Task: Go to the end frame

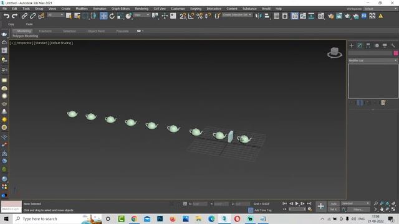Action: (309, 203)
